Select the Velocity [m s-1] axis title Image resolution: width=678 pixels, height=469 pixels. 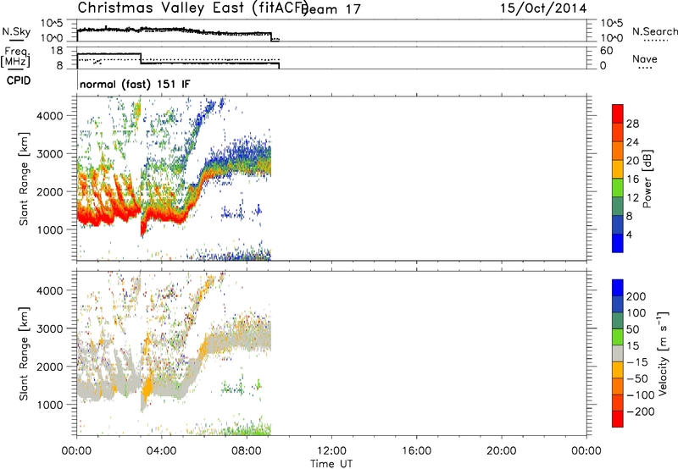(x=663, y=353)
